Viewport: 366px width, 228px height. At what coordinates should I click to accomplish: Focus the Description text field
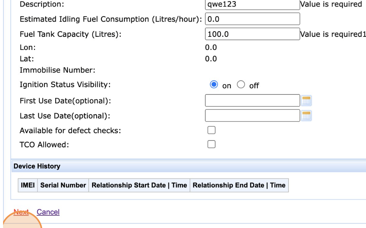(252, 5)
